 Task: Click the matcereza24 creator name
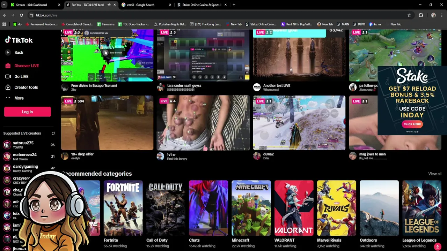(25, 155)
